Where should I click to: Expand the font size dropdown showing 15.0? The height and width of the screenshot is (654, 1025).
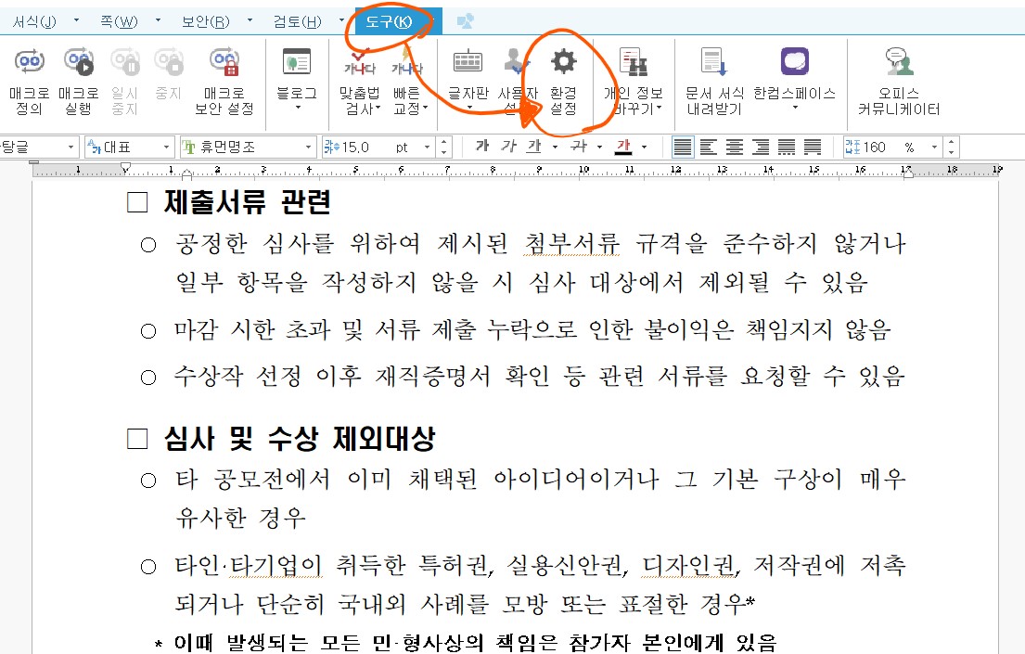pos(428,146)
